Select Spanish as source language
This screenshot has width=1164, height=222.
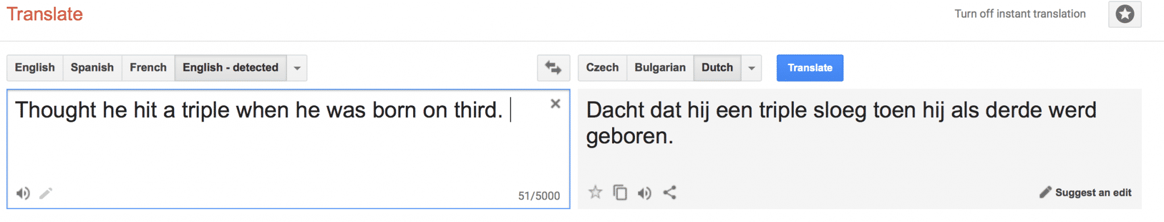tap(92, 68)
